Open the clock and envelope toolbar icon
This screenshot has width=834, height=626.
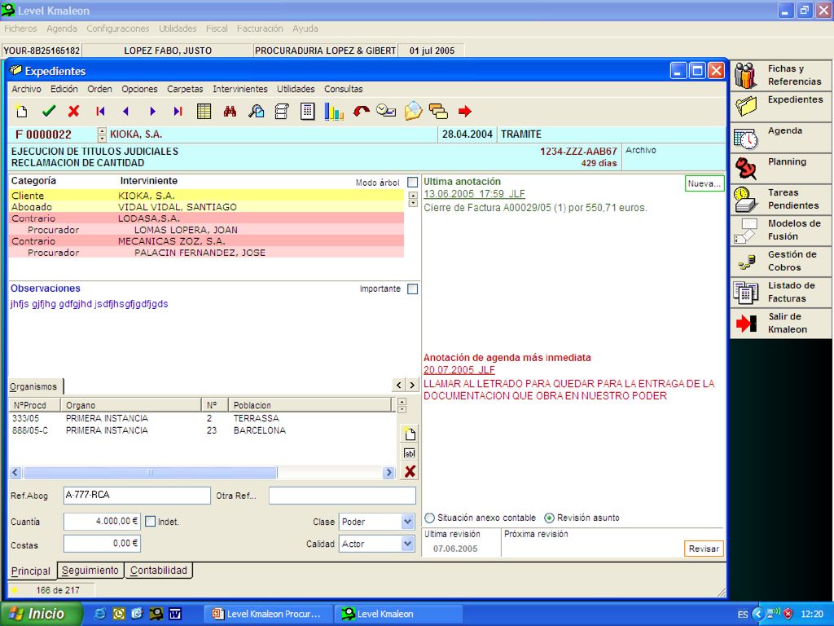coord(386,111)
